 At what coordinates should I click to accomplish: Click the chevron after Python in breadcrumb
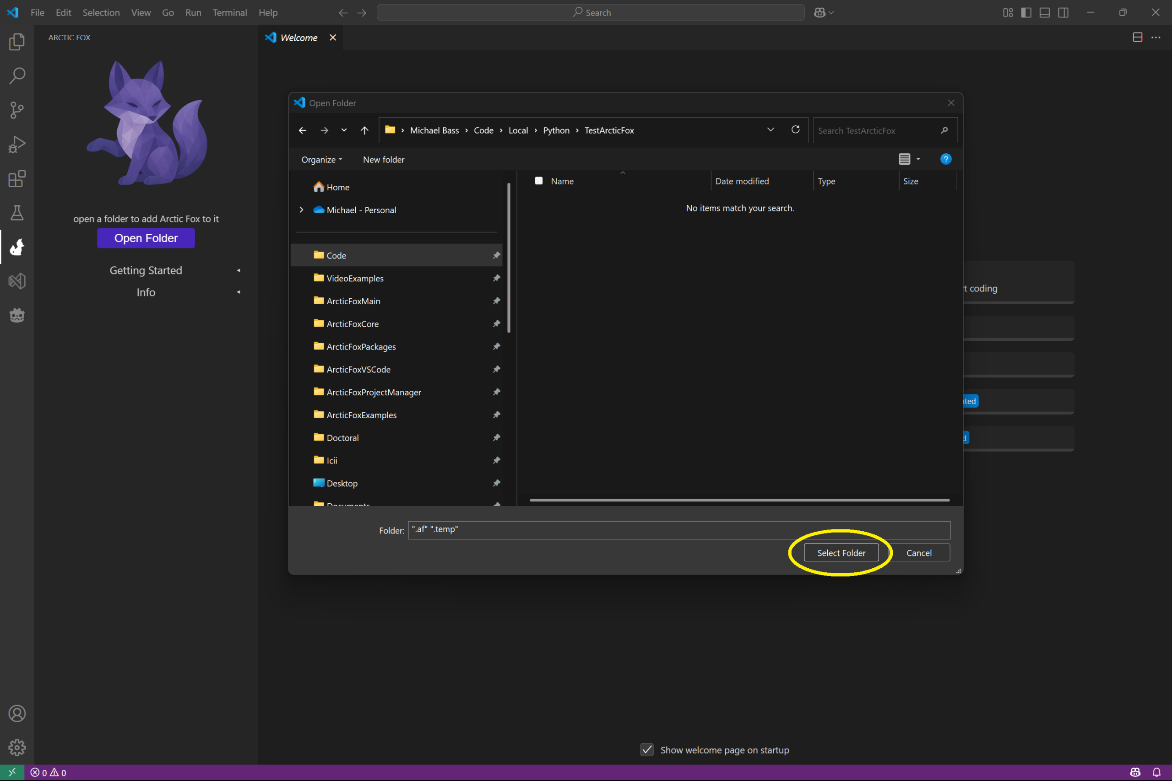pyautogui.click(x=577, y=130)
